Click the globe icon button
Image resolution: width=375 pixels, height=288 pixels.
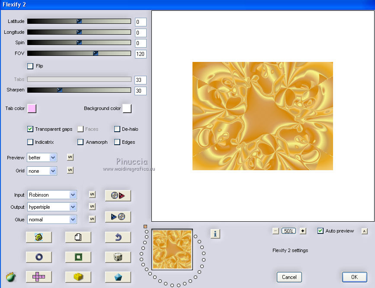39,237
